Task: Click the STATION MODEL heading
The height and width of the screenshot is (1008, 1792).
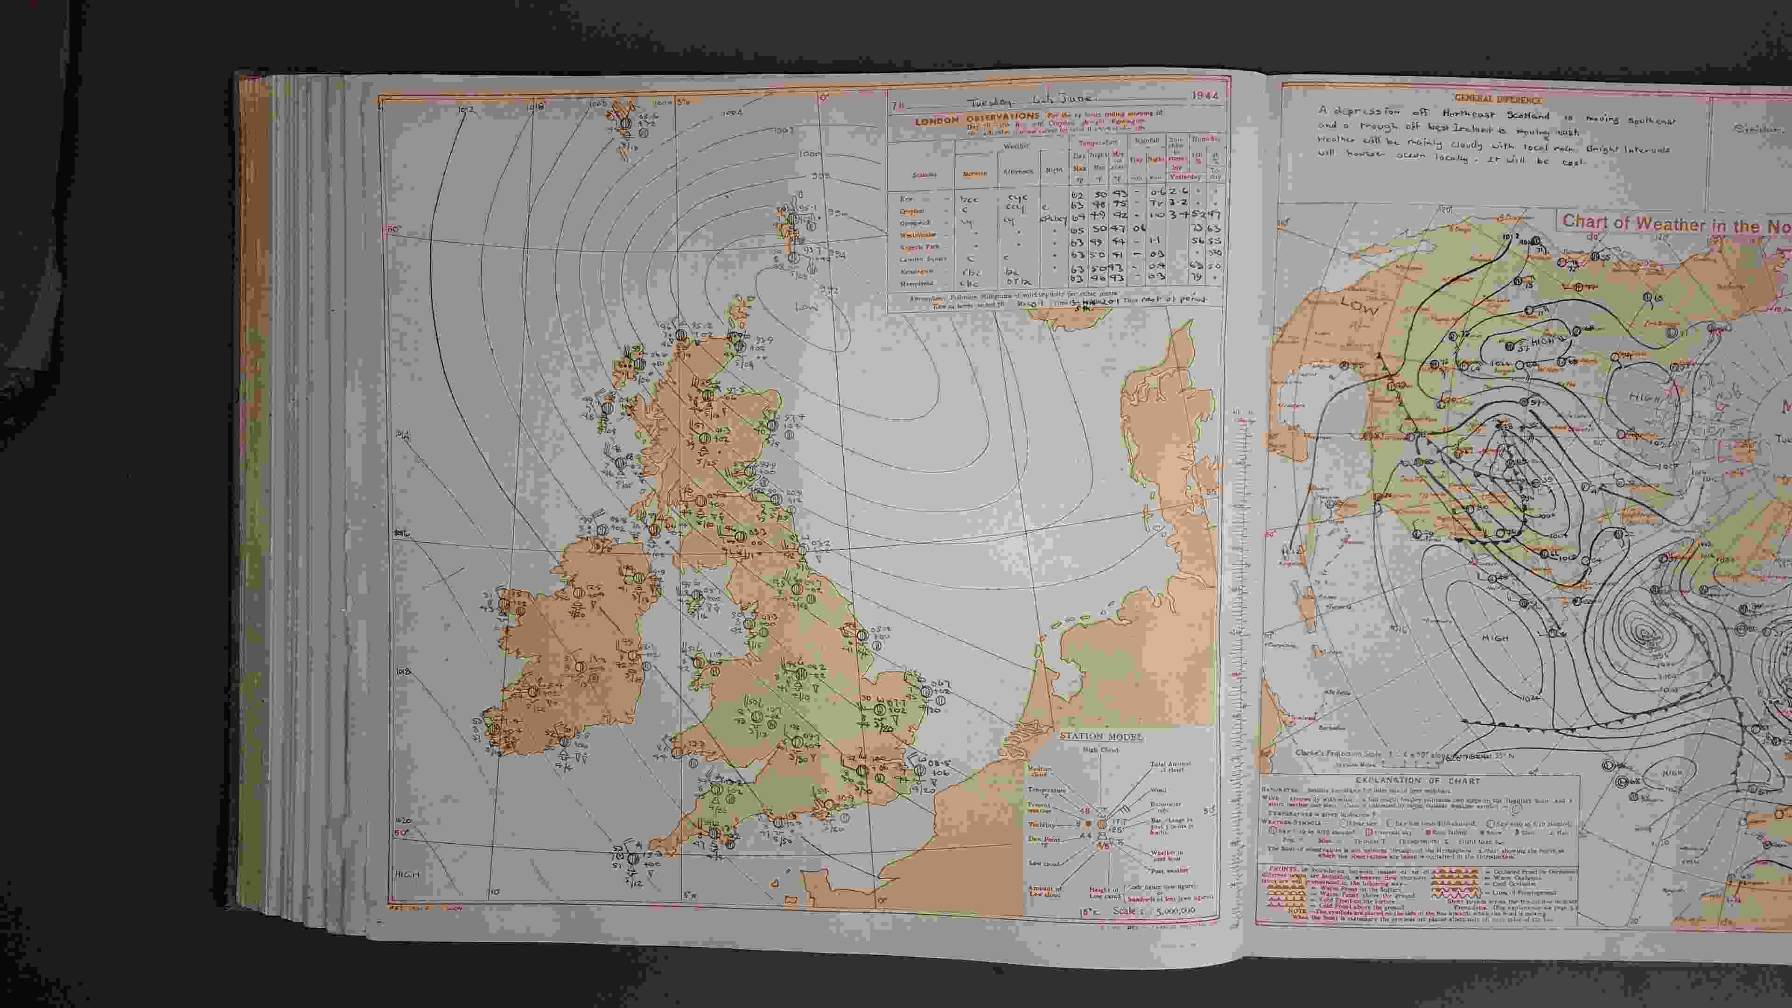Action: [1100, 736]
